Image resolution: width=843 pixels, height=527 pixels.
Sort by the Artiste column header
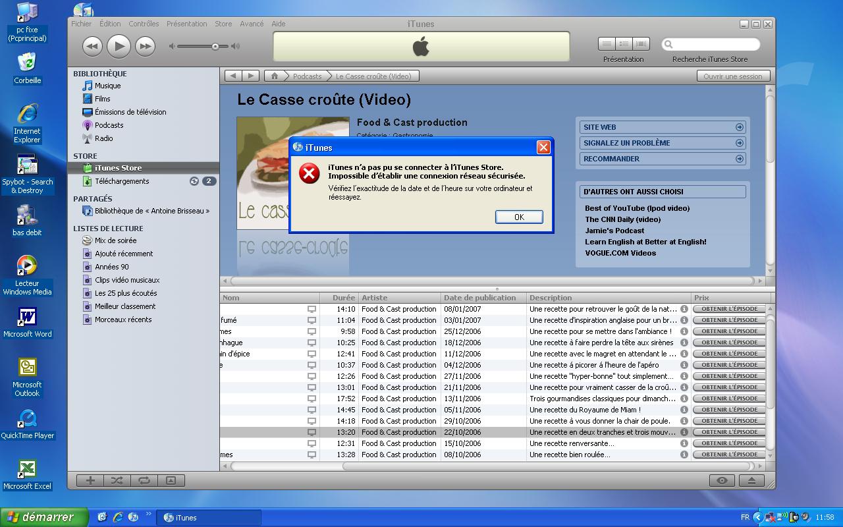[x=398, y=298]
